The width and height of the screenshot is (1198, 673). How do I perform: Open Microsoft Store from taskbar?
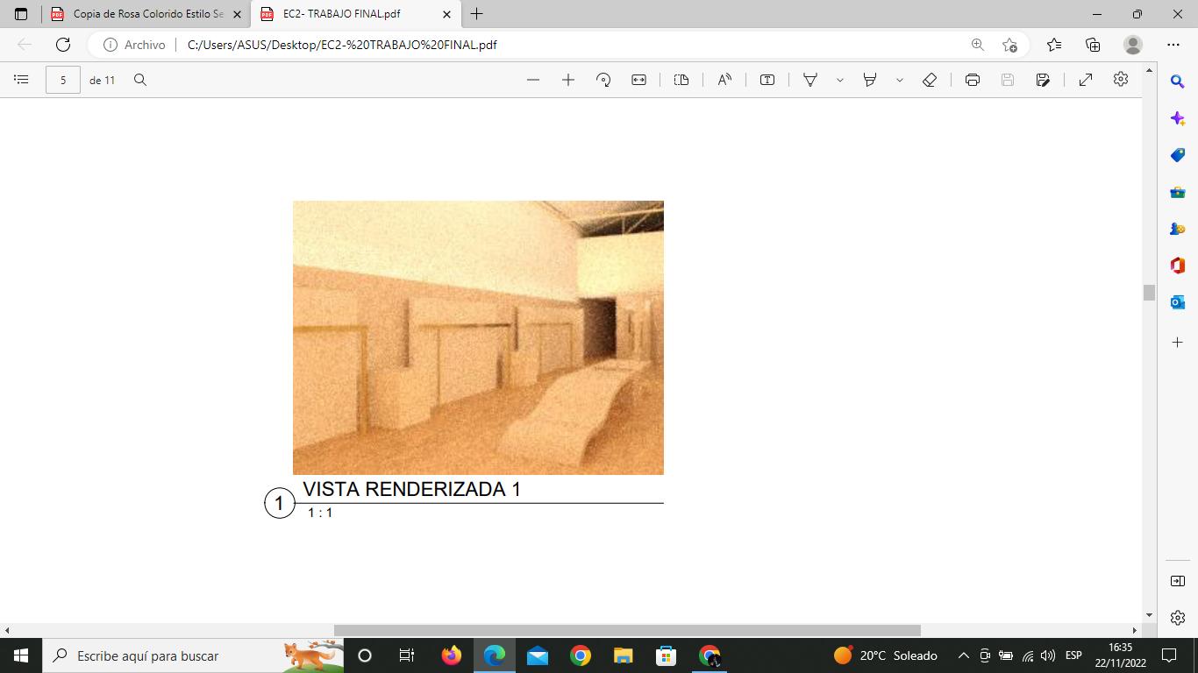pos(666,655)
